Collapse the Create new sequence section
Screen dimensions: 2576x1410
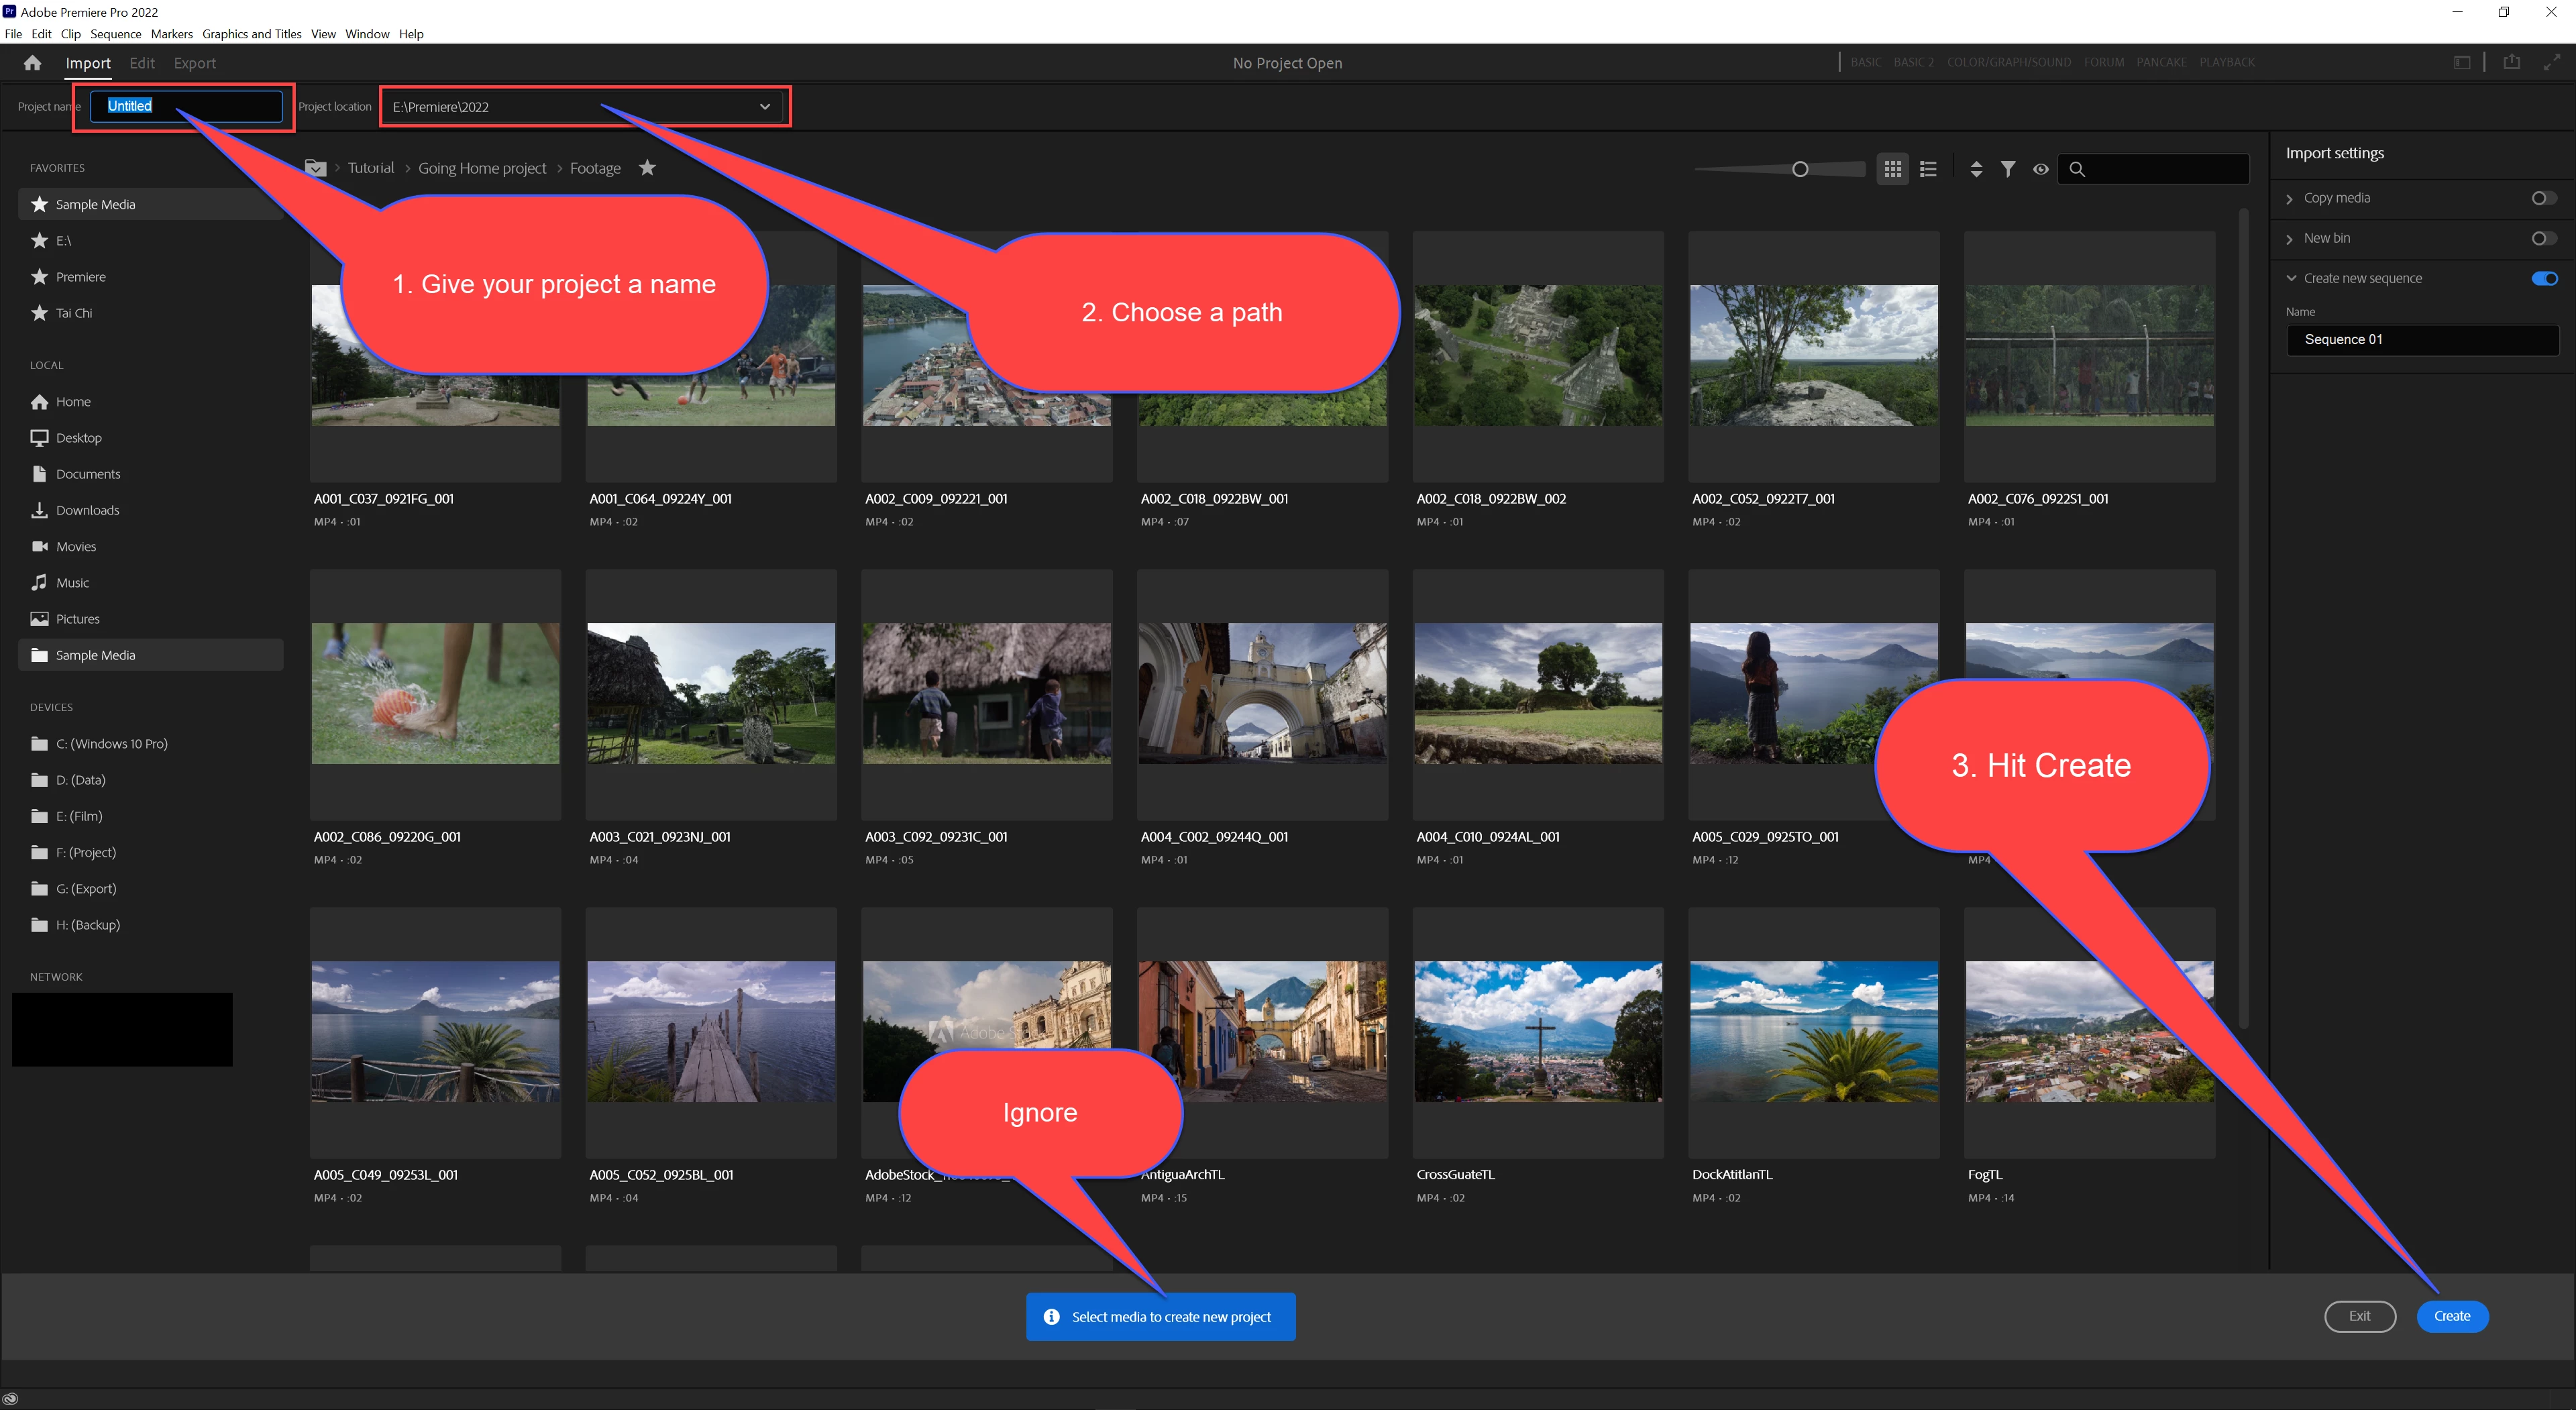[x=2291, y=278]
